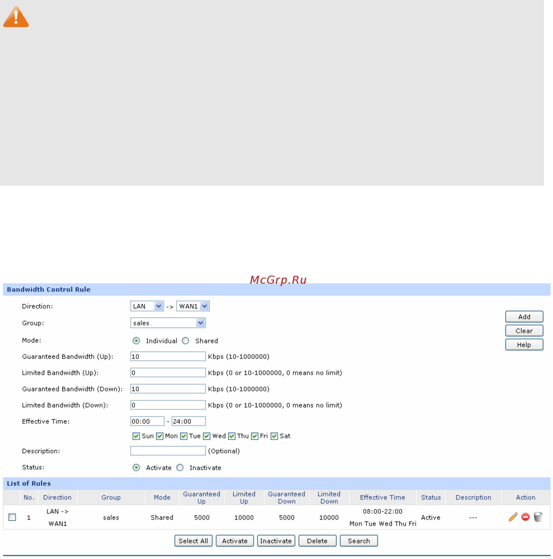The image size is (553, 559).
Task: Click the Effective Time start field 00:00
Action: (x=147, y=421)
